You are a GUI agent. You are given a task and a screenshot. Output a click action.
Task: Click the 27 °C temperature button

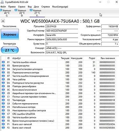click(10, 50)
